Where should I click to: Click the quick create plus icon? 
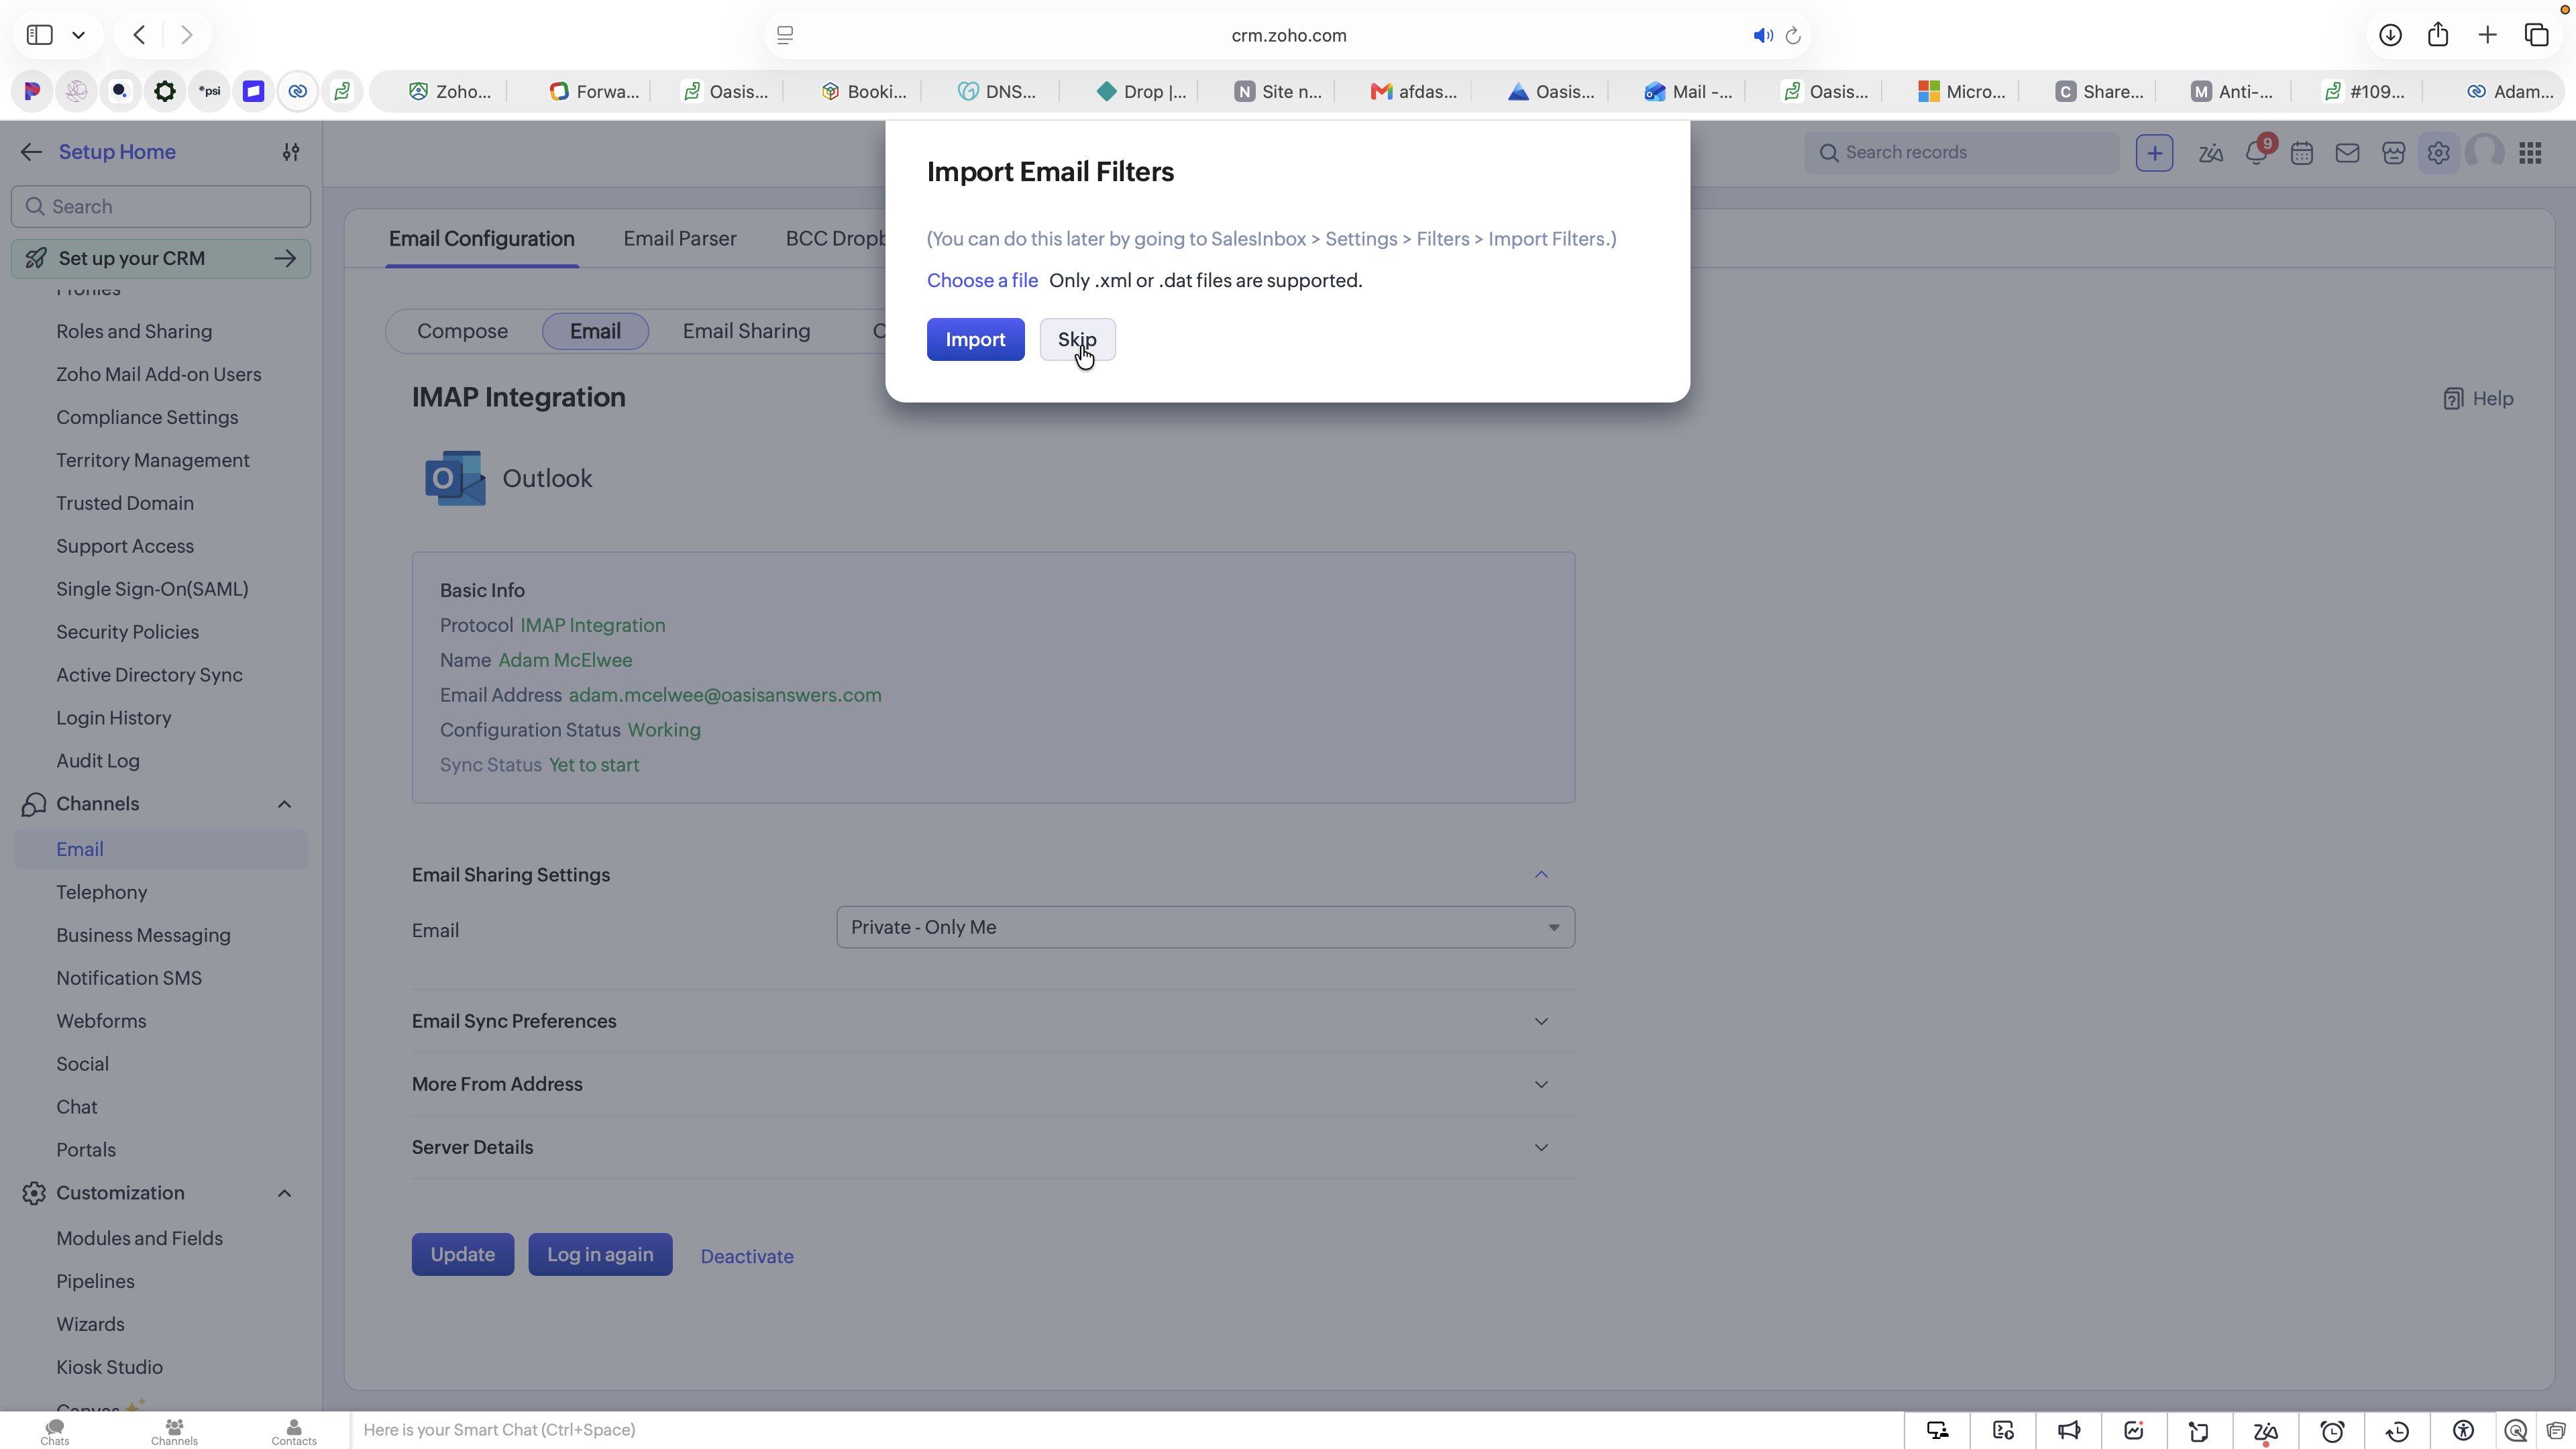(x=2154, y=152)
